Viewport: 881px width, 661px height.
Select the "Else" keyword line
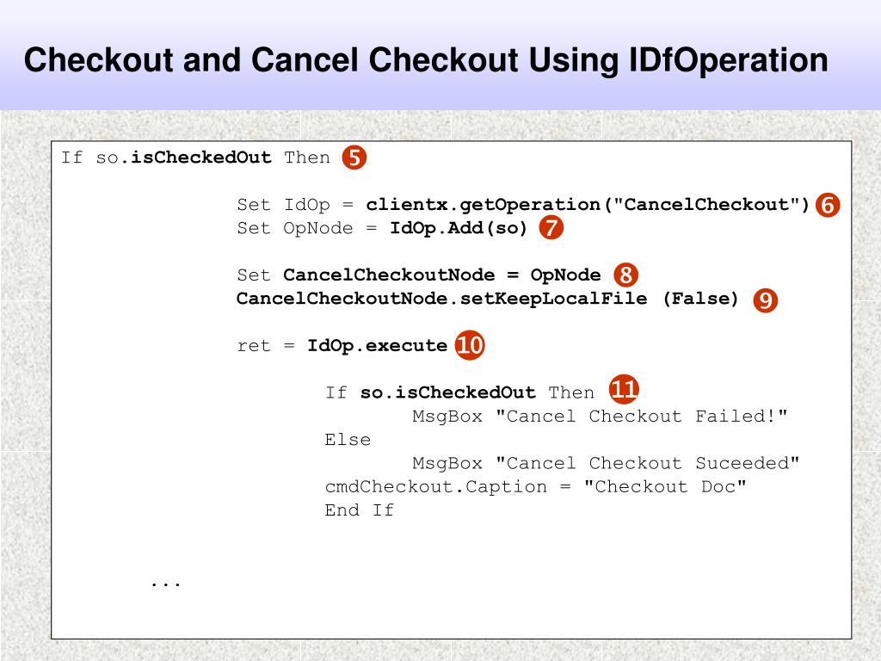click(x=348, y=440)
